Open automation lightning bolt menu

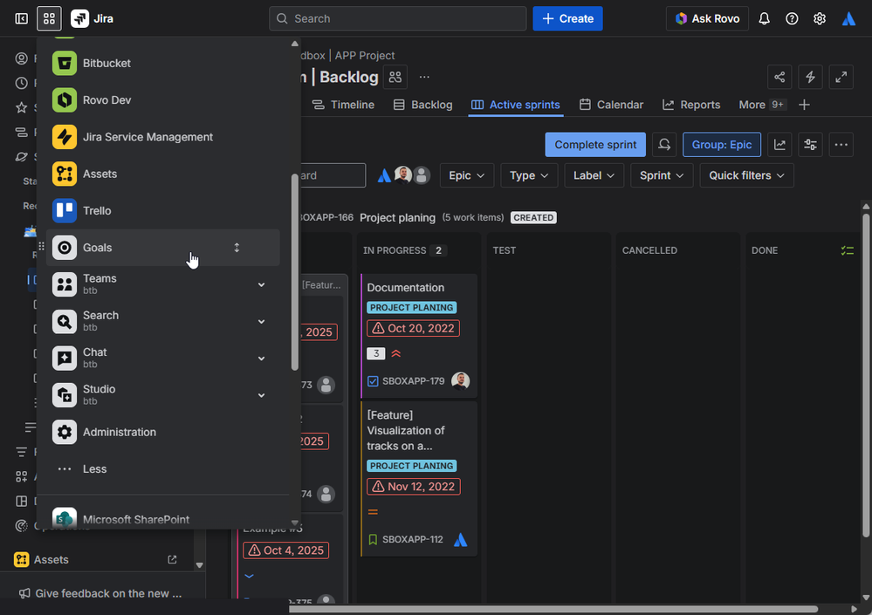coord(810,78)
